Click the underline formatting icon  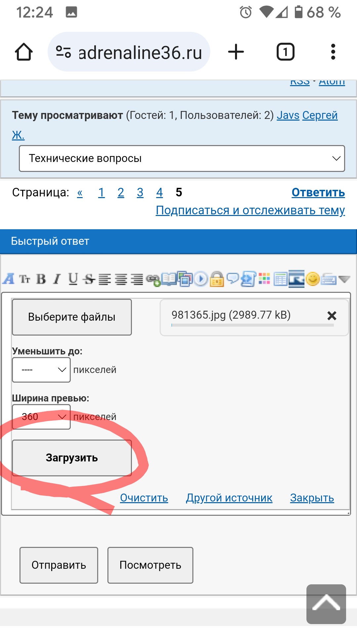pos(73,279)
